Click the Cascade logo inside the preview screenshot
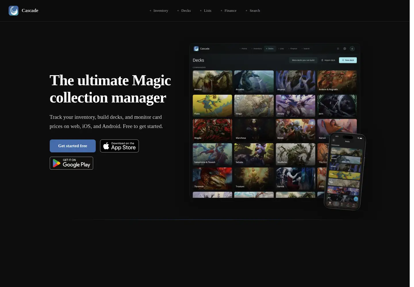The height and width of the screenshot is (287, 414). 196,49
